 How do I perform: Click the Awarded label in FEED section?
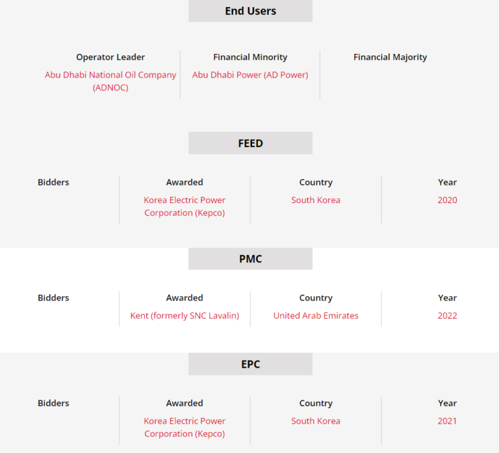pos(185,182)
